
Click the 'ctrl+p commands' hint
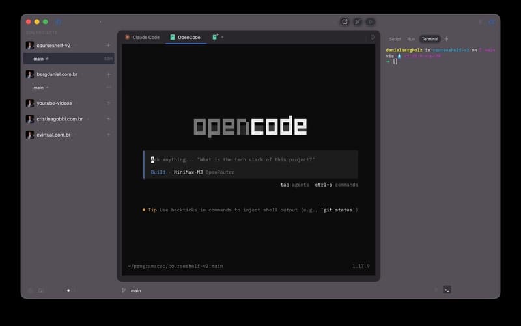[336, 185]
